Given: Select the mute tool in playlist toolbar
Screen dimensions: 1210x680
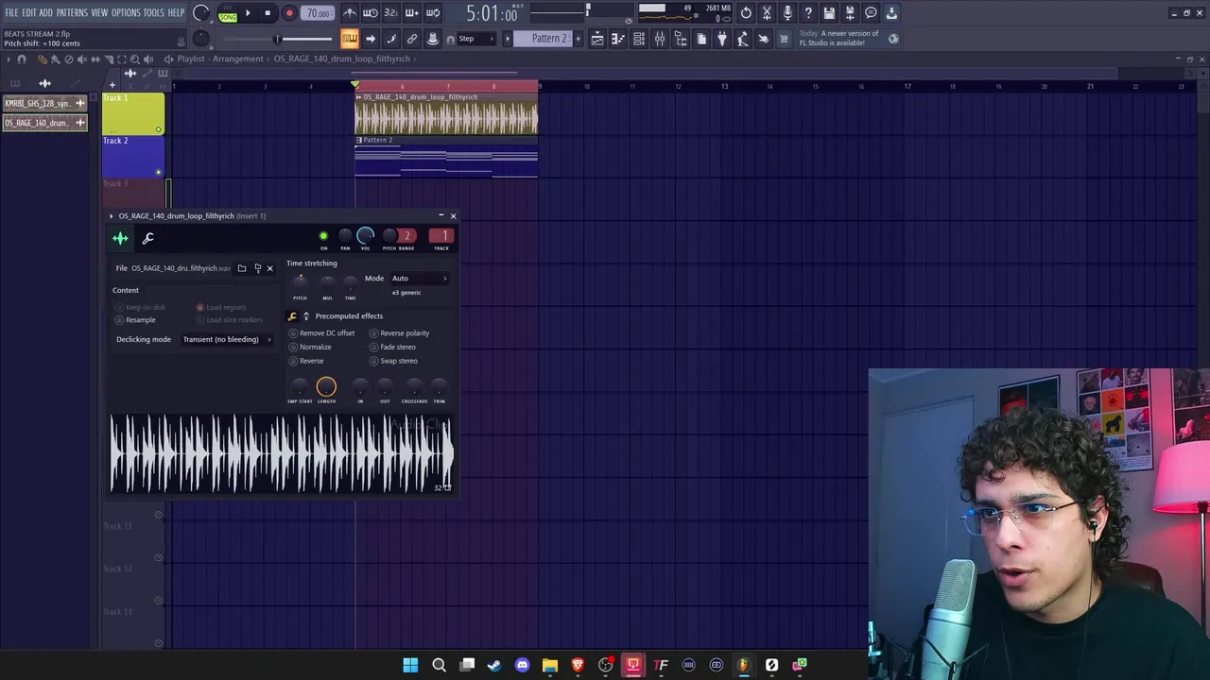Looking at the screenshot, I should click(x=82, y=59).
